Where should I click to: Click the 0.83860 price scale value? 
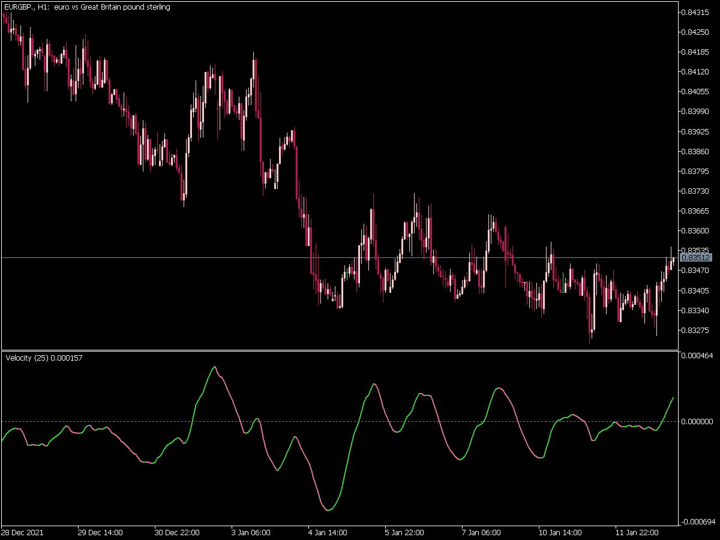pyautogui.click(x=696, y=151)
